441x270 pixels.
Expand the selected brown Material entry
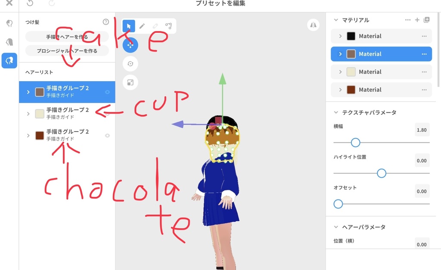point(341,54)
